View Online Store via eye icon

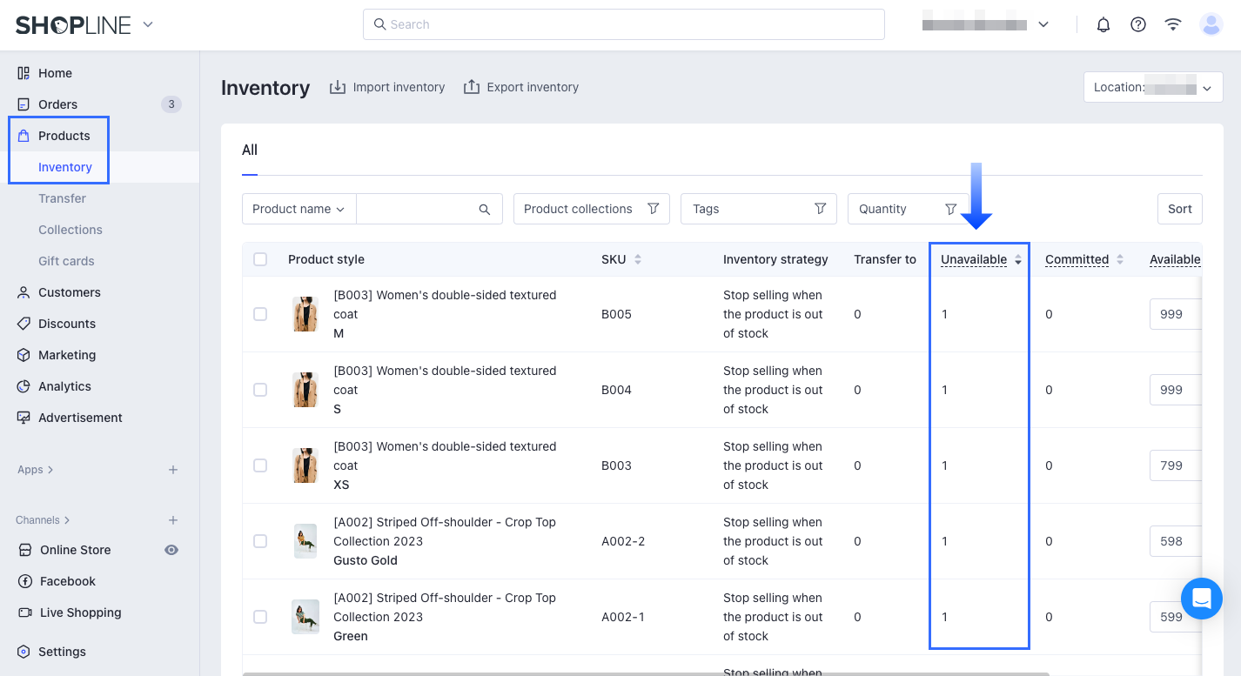172,550
